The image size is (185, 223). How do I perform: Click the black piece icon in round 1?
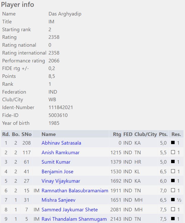click(173, 142)
